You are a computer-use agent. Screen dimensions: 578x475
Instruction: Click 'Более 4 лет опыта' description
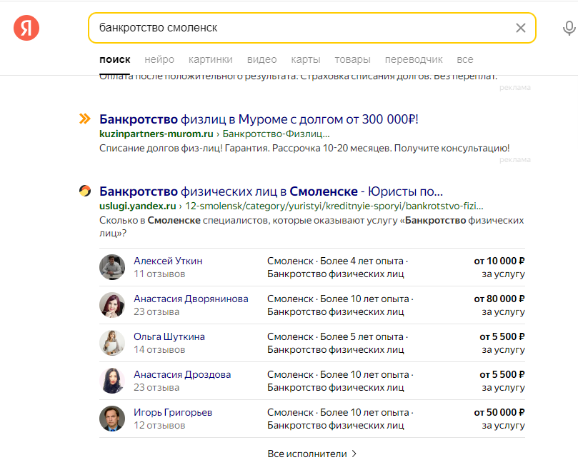click(x=362, y=261)
